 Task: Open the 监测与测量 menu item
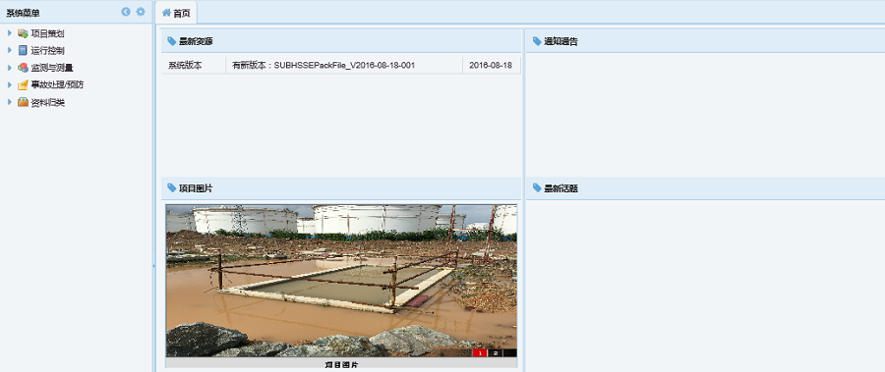[x=52, y=68]
